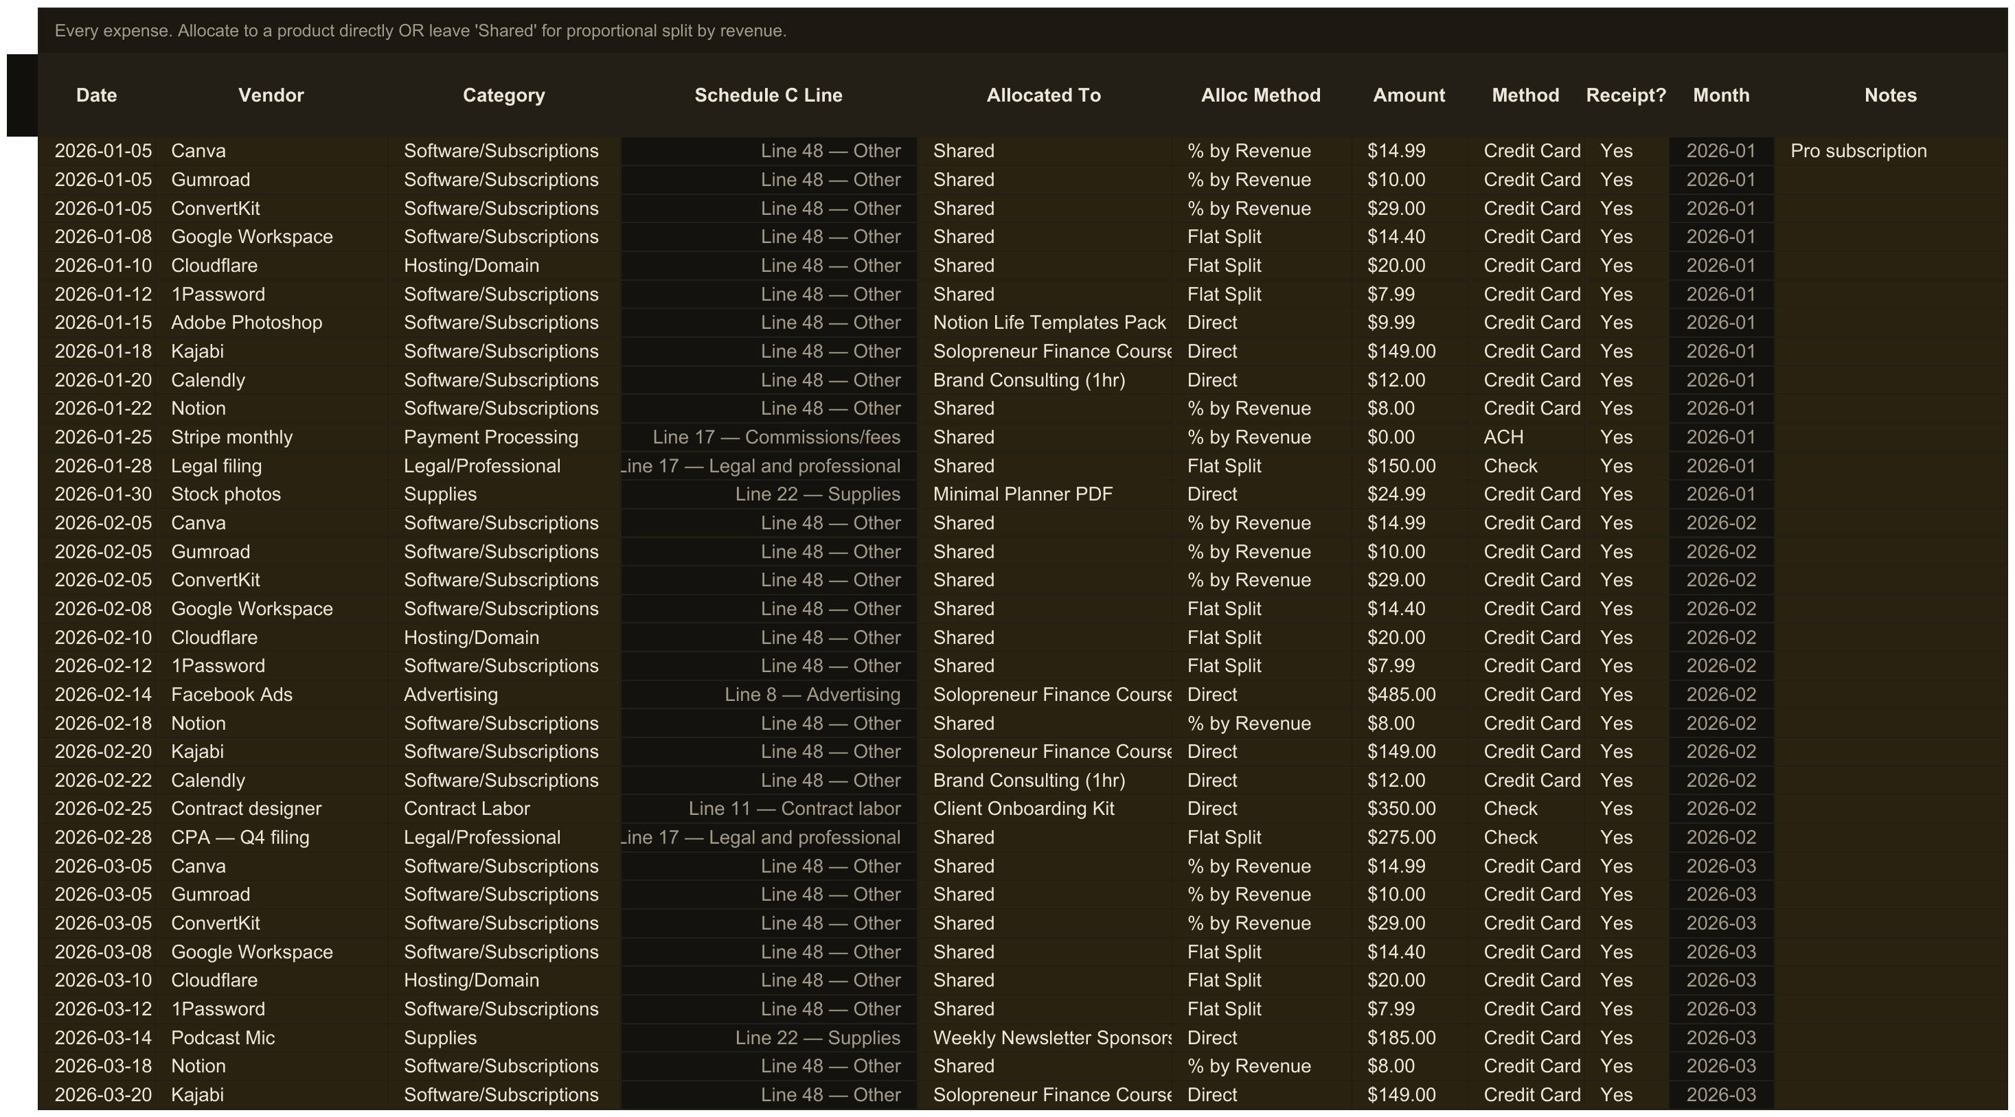The image size is (2015, 1117).
Task: Select the Podcast Mic vendor cell
Action: [271, 1038]
